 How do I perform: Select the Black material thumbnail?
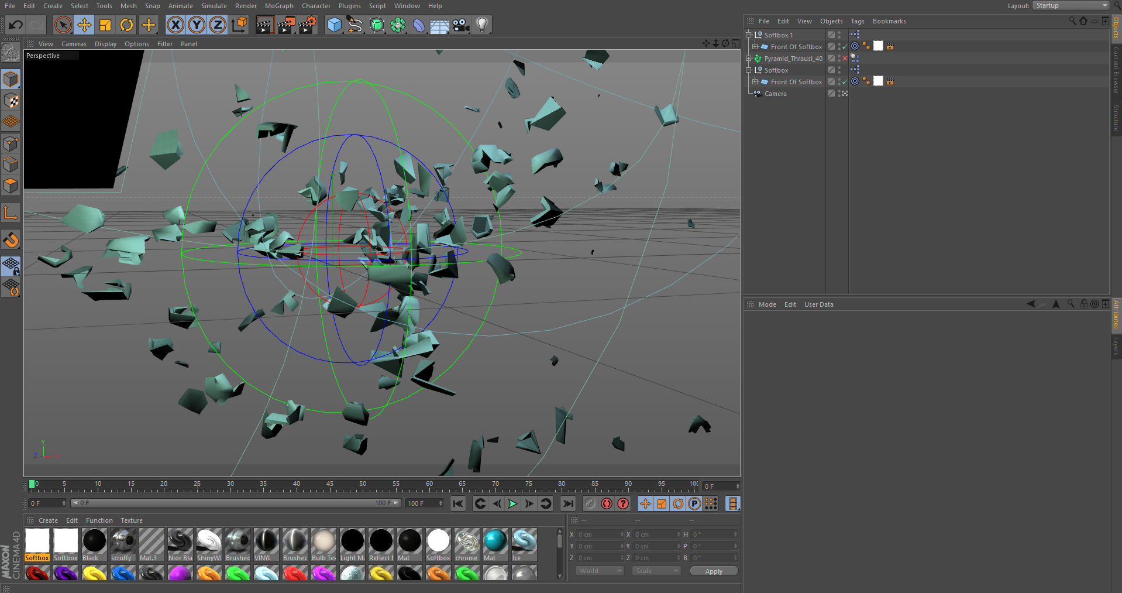coord(94,541)
